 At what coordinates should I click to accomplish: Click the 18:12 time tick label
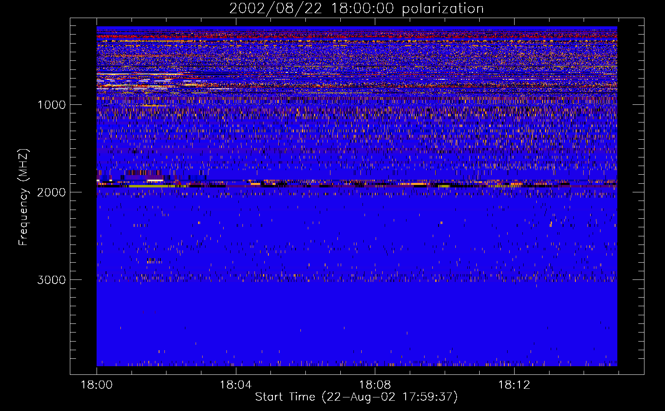coord(514,385)
